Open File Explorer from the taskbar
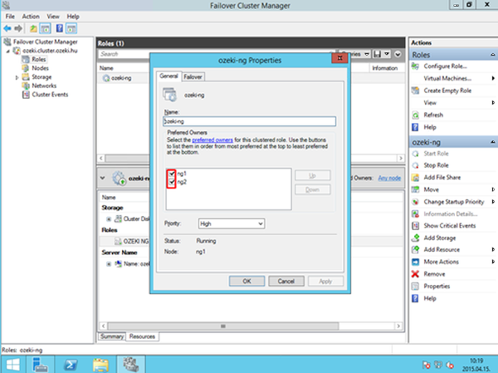Screen dimensions: 498x373 pyautogui.click(x=100, y=365)
